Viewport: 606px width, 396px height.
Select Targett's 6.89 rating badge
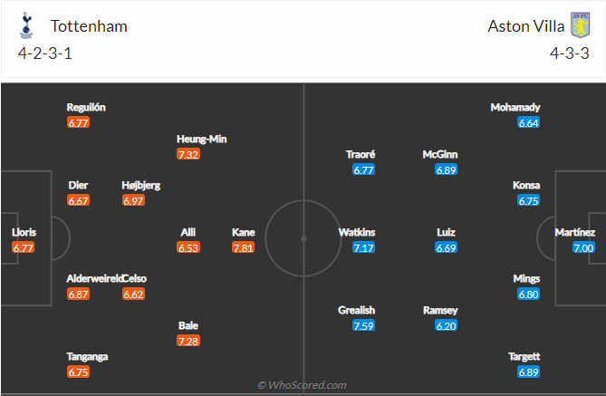click(528, 372)
